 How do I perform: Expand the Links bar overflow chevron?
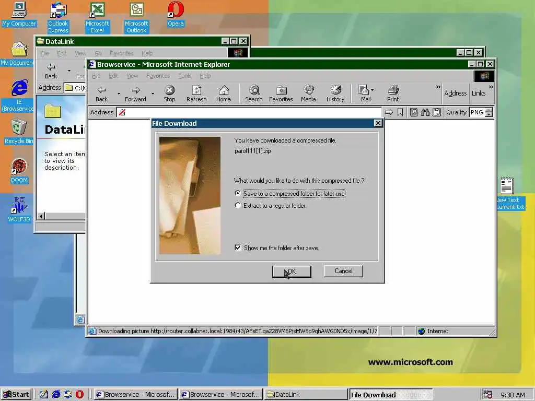click(491, 87)
